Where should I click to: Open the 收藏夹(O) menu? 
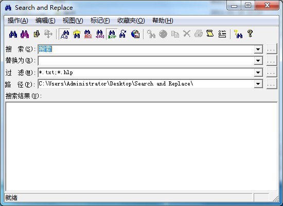tap(131, 21)
